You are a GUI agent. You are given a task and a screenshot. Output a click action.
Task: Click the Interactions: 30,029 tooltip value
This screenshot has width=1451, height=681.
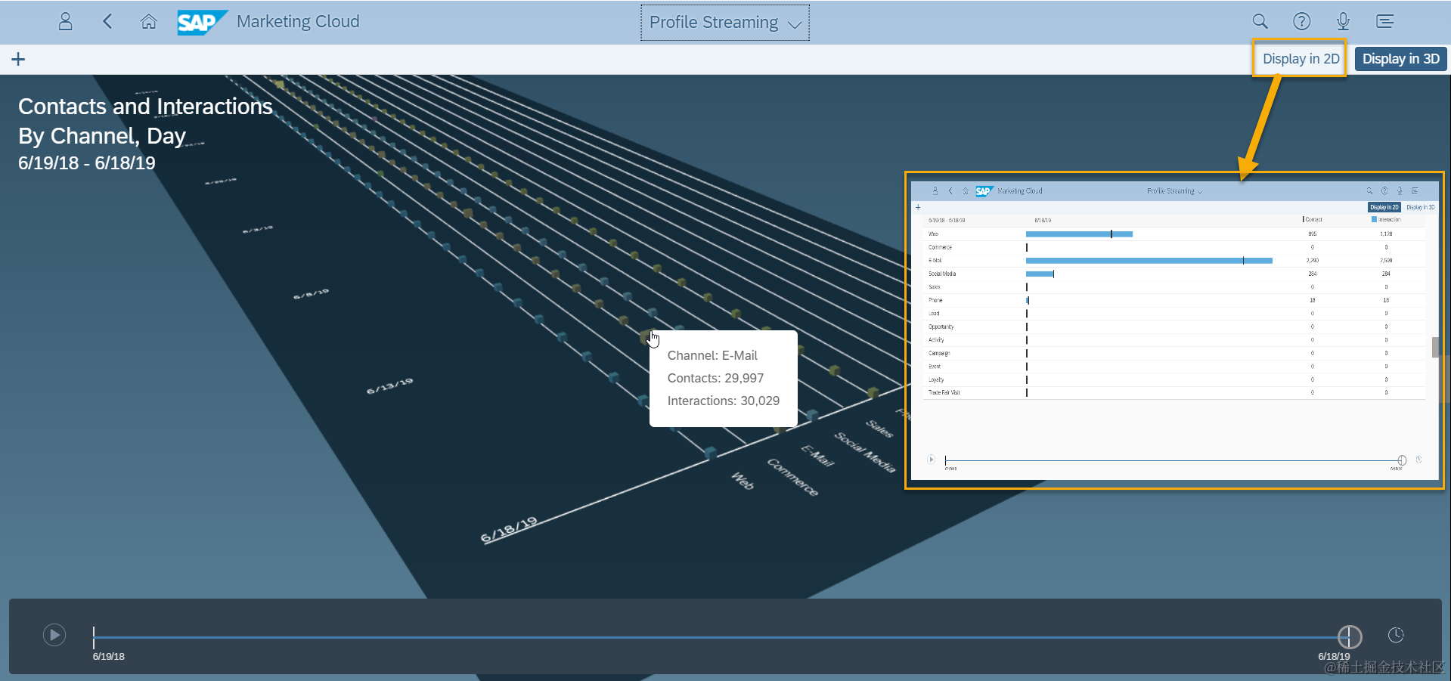(x=724, y=401)
